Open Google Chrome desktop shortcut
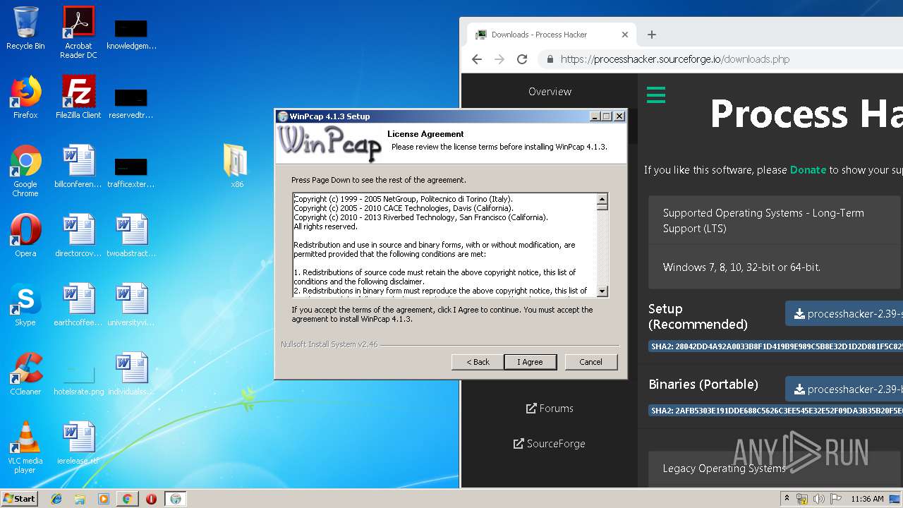Viewport: 903px width, 508px height. tap(25, 171)
